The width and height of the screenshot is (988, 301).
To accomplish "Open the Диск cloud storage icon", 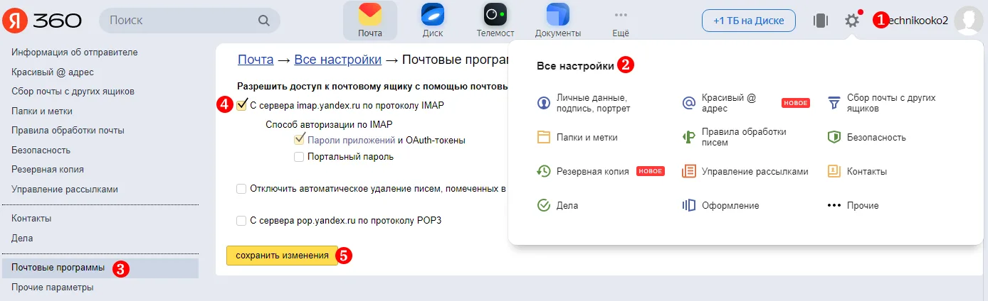I will click(x=432, y=15).
